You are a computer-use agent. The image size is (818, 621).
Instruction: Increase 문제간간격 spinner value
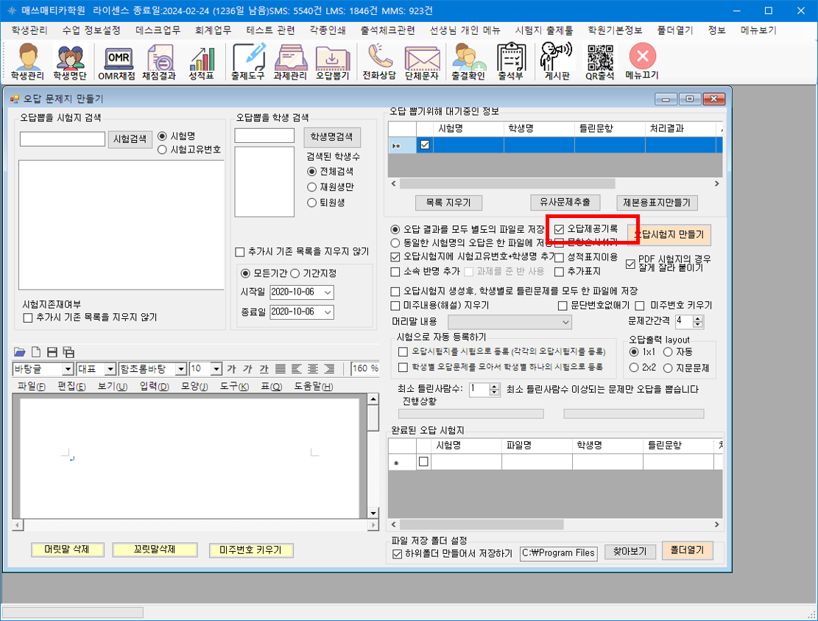coord(698,318)
